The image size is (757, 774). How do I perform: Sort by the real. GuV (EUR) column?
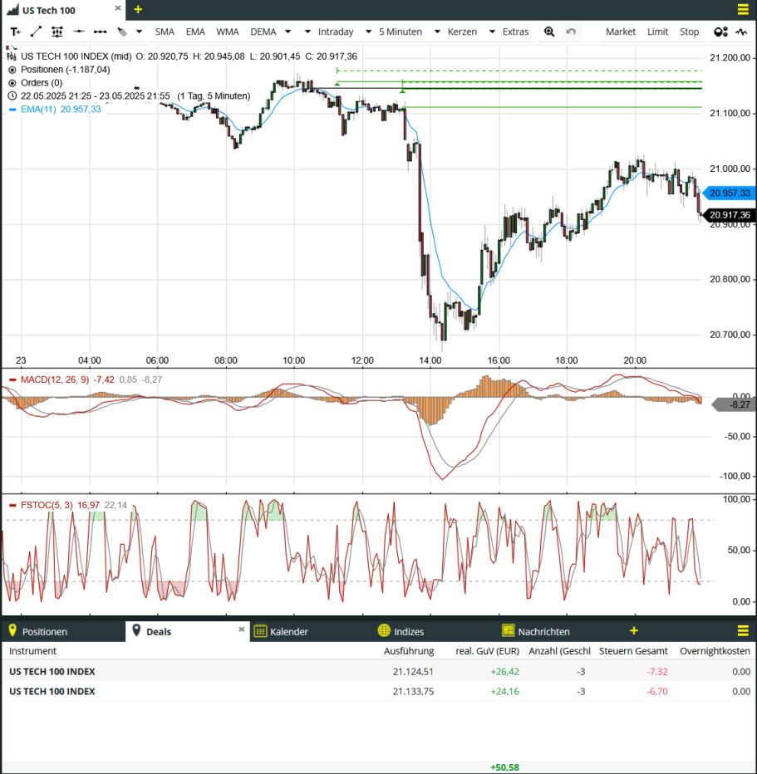pos(487,651)
